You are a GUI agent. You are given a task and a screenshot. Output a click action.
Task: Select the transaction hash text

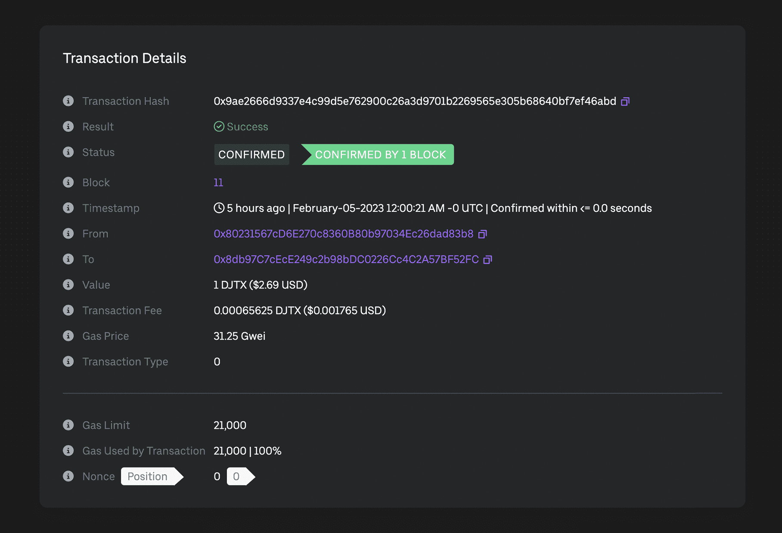[415, 101]
